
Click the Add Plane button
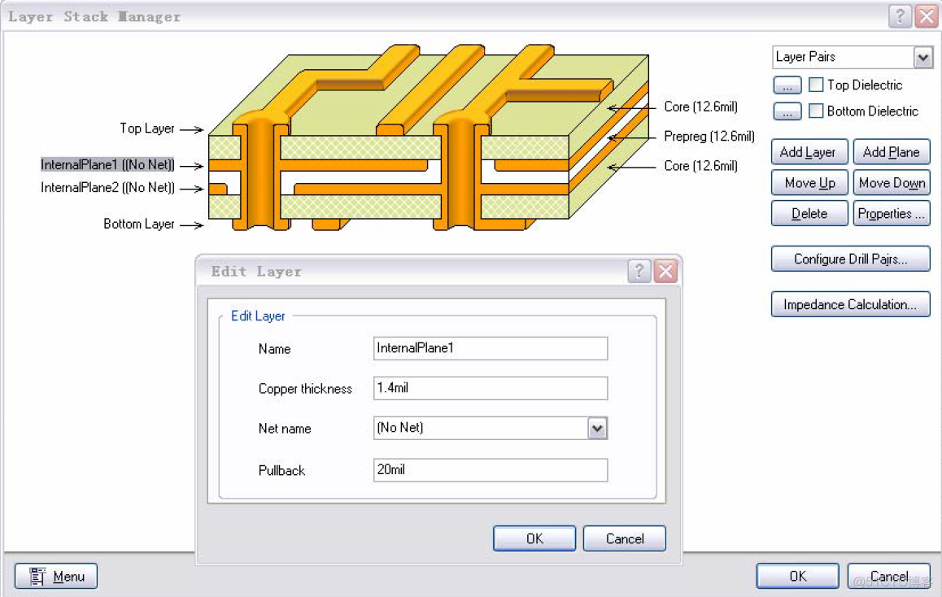tap(892, 152)
